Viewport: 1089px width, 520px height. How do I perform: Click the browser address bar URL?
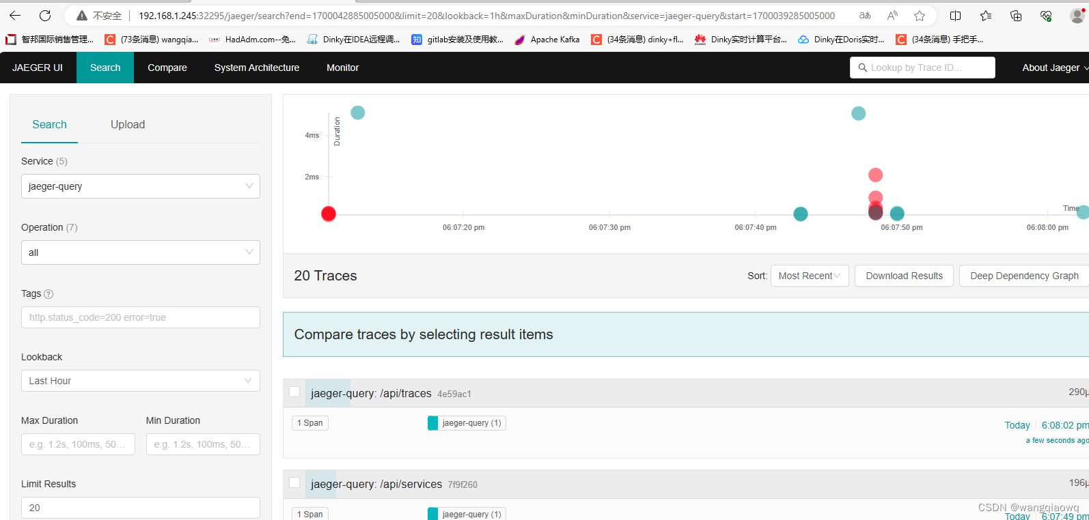point(486,16)
